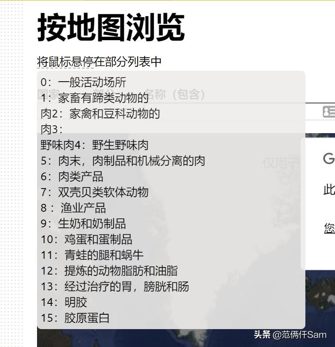335x347 pixels.
Task: Select list entry '5: 肉末,肉制品和机械分离的肉'
Action: tap(123, 161)
